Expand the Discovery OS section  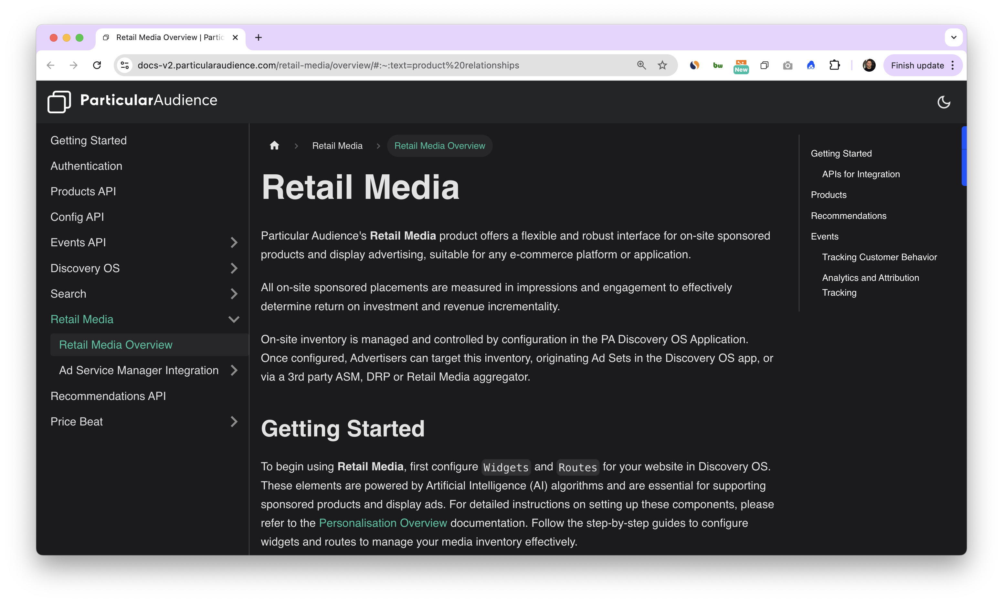(234, 268)
